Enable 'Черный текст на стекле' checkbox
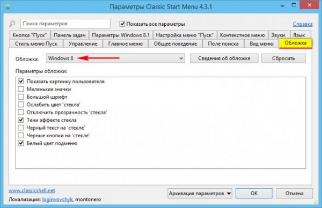The image size is (322, 208). click(x=21, y=128)
